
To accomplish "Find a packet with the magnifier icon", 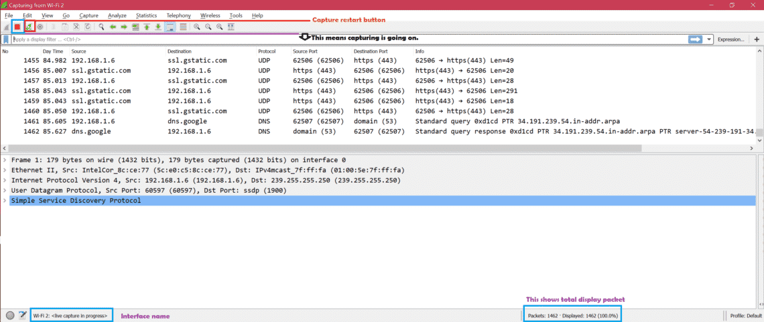I will [101, 27].
